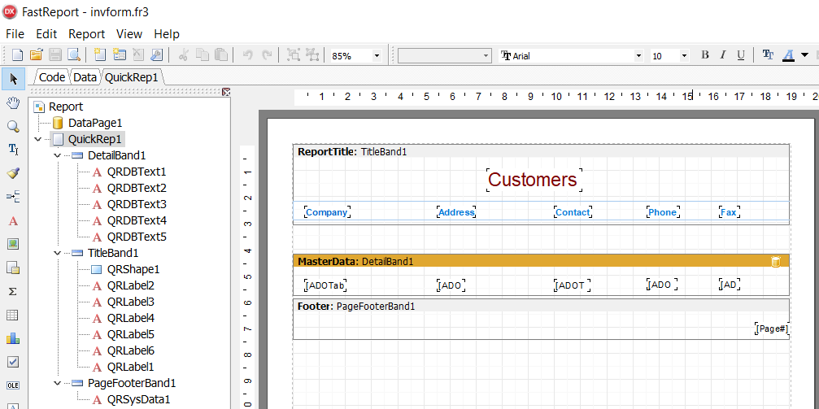Viewport: 819px width, 409px height.
Task: Toggle Underline formatting
Action: tap(741, 55)
